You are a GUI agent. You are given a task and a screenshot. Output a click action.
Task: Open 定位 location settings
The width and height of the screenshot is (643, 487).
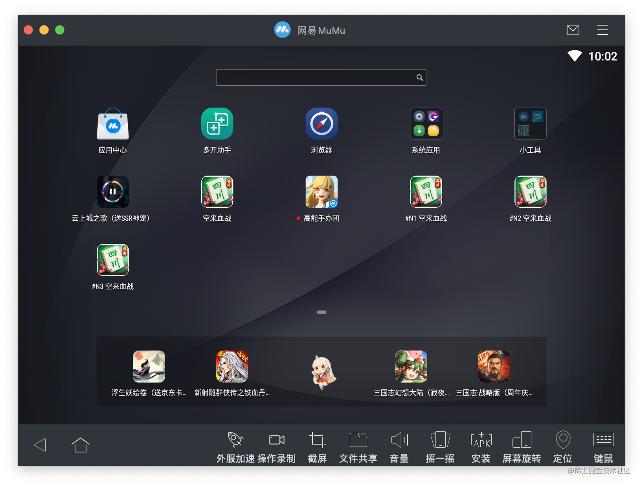click(x=563, y=447)
